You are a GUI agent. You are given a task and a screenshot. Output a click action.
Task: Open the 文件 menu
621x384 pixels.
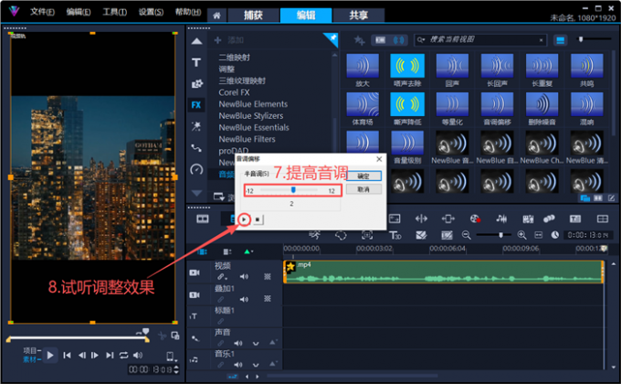(x=42, y=12)
